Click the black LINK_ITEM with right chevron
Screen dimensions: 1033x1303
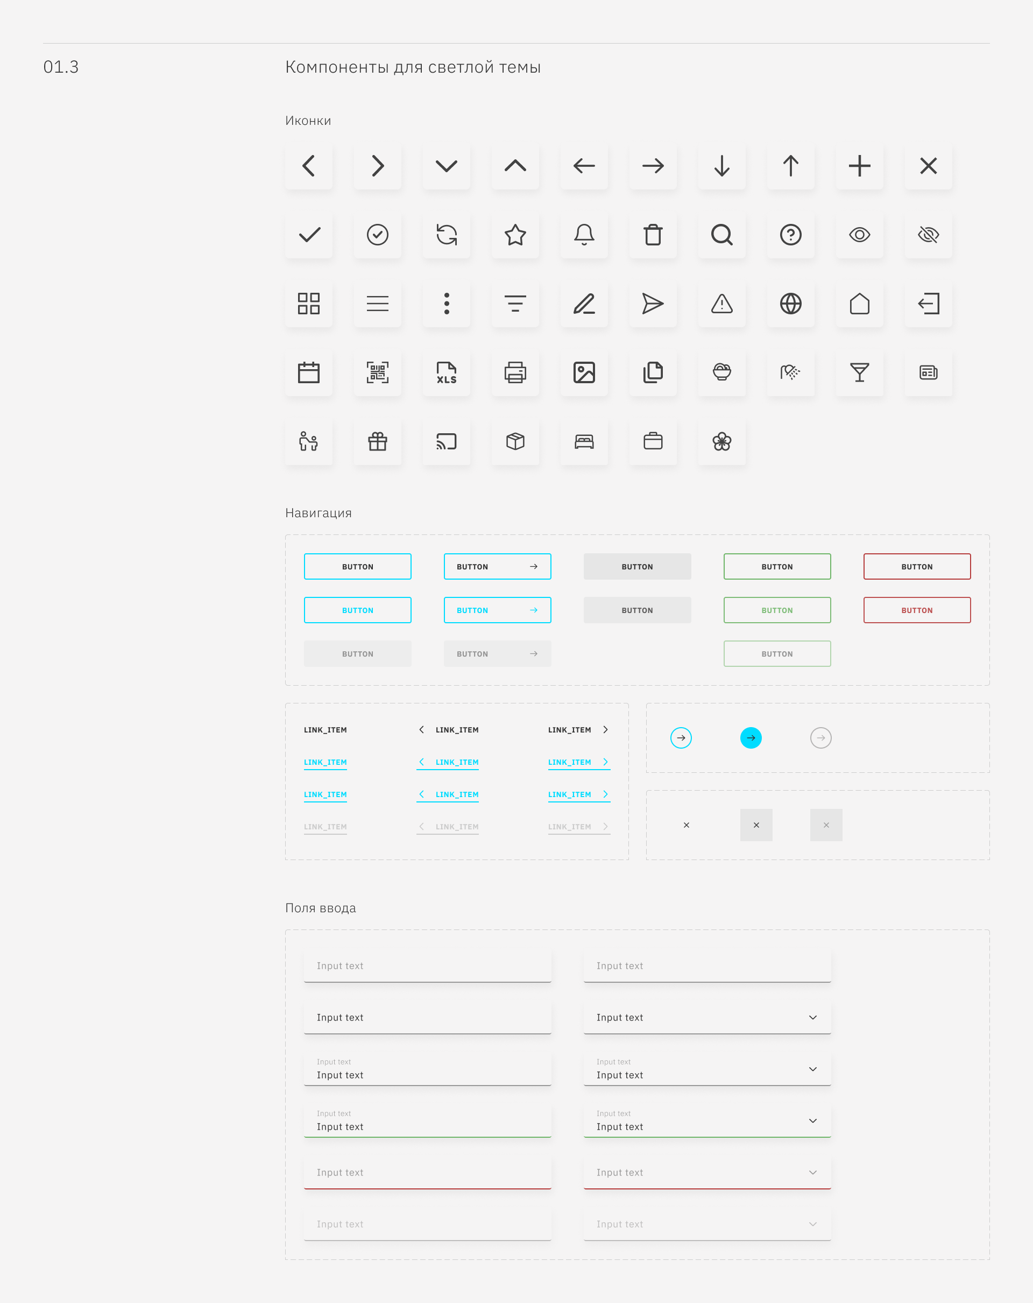click(570, 729)
